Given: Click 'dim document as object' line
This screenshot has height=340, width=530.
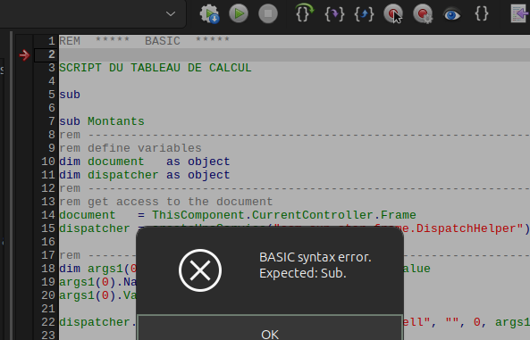Looking at the screenshot, I should 145,162.
